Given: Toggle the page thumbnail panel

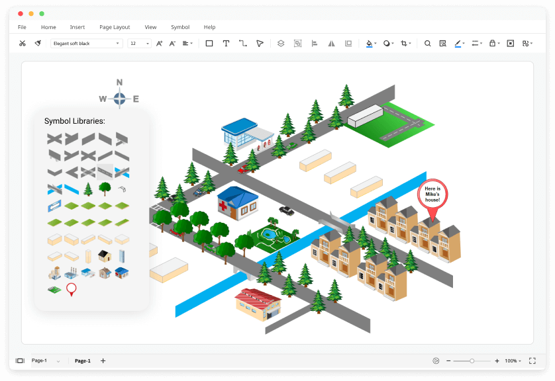Looking at the screenshot, I should click(21, 360).
